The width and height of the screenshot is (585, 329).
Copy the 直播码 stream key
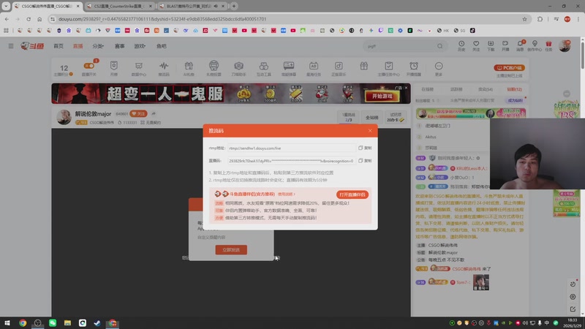tap(365, 161)
